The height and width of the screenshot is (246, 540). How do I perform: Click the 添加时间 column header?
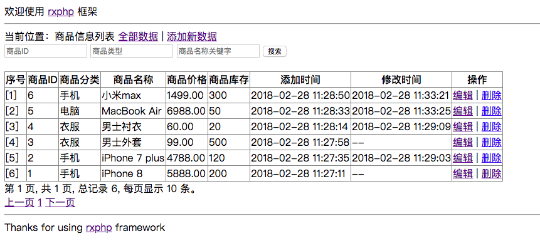300,79
